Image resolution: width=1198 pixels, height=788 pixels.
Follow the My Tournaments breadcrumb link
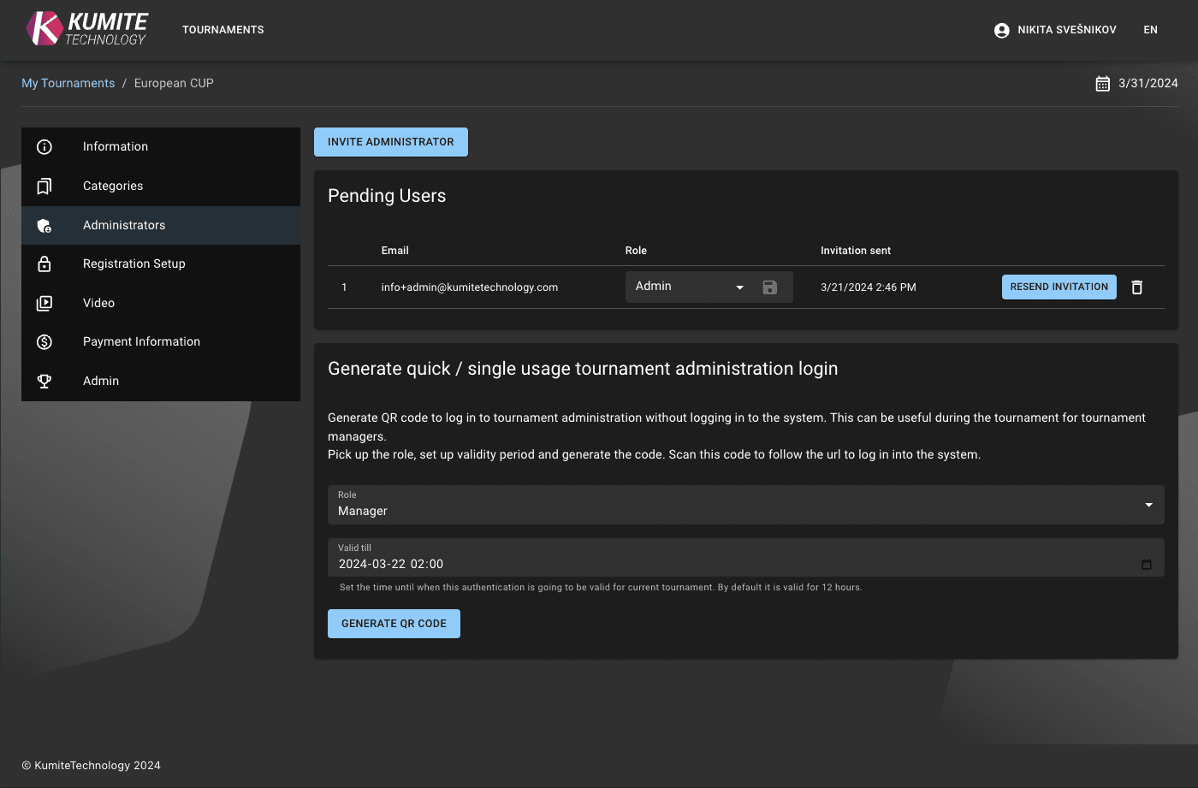pyautogui.click(x=68, y=84)
